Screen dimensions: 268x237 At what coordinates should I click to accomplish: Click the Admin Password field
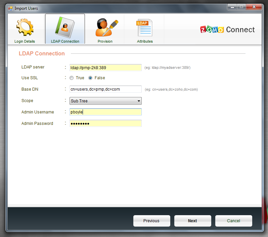coord(105,124)
